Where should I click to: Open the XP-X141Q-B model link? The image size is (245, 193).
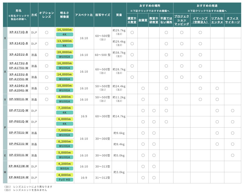pyautogui.click(x=18, y=43)
